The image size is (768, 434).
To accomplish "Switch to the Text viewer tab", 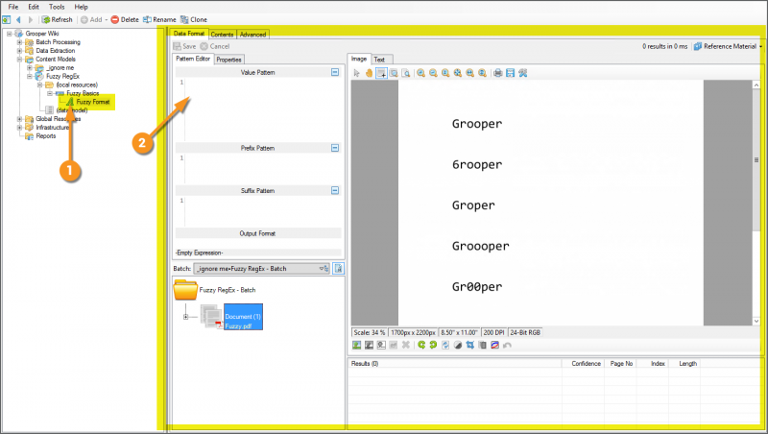I will (379, 60).
